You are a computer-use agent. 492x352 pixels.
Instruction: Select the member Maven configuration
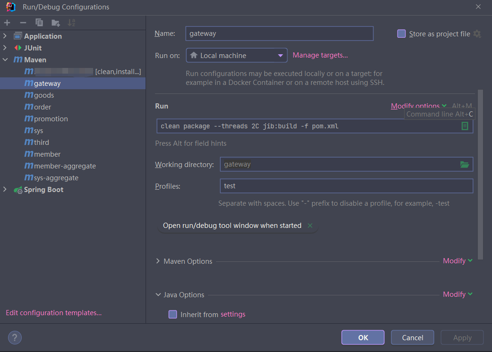(x=73, y=154)
